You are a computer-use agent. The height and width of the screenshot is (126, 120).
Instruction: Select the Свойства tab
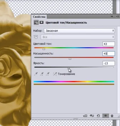[x=39, y=17]
